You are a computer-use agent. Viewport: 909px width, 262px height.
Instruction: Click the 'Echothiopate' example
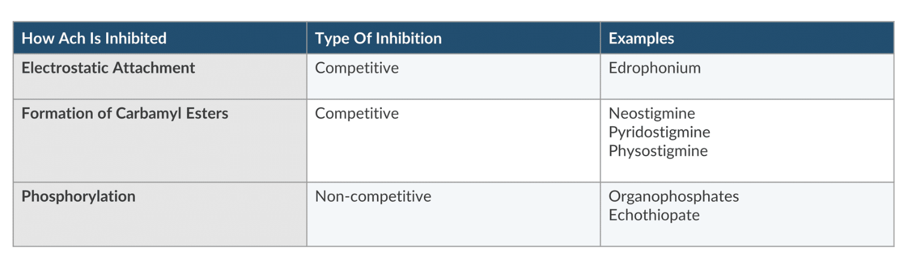654,215
